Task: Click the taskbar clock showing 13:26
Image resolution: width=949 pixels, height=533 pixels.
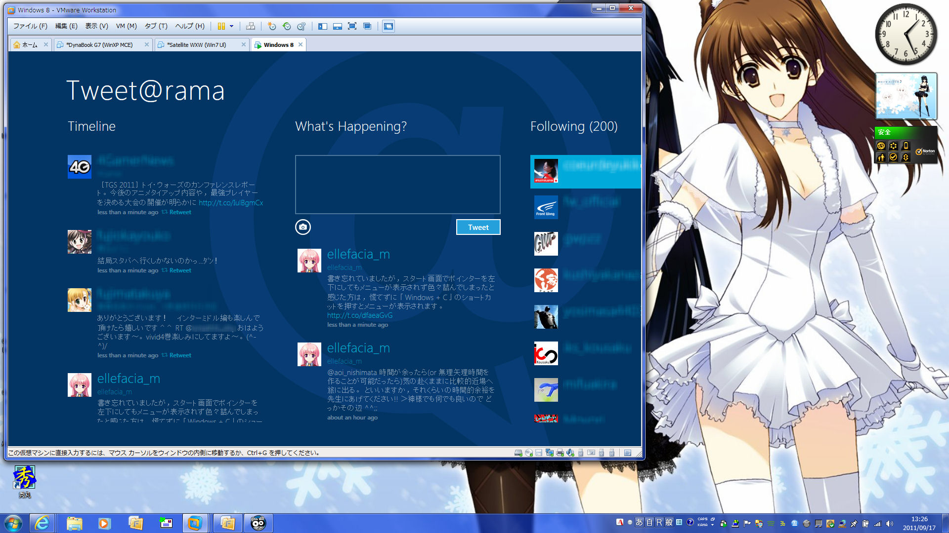Action: point(919,523)
